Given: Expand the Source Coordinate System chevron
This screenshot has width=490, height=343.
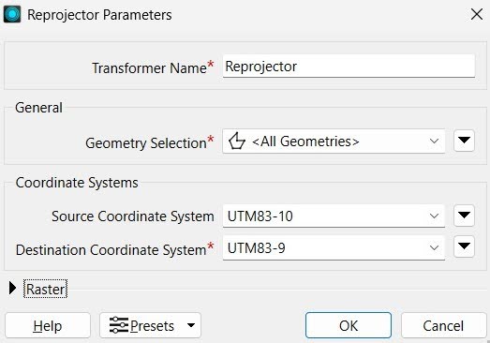Looking at the screenshot, I should point(434,216).
